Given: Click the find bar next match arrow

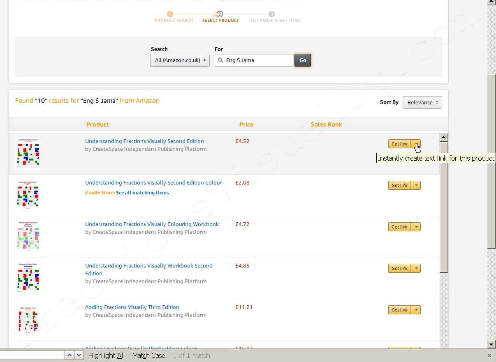Looking at the screenshot, I should click(79, 355).
